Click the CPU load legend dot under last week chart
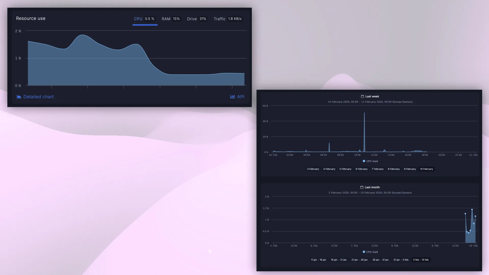 (x=364, y=161)
